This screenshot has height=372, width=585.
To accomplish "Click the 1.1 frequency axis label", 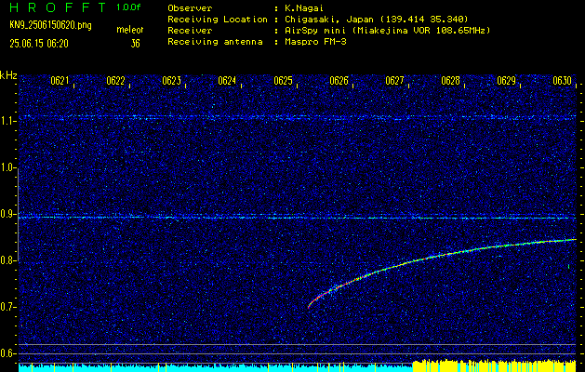I will [7, 121].
